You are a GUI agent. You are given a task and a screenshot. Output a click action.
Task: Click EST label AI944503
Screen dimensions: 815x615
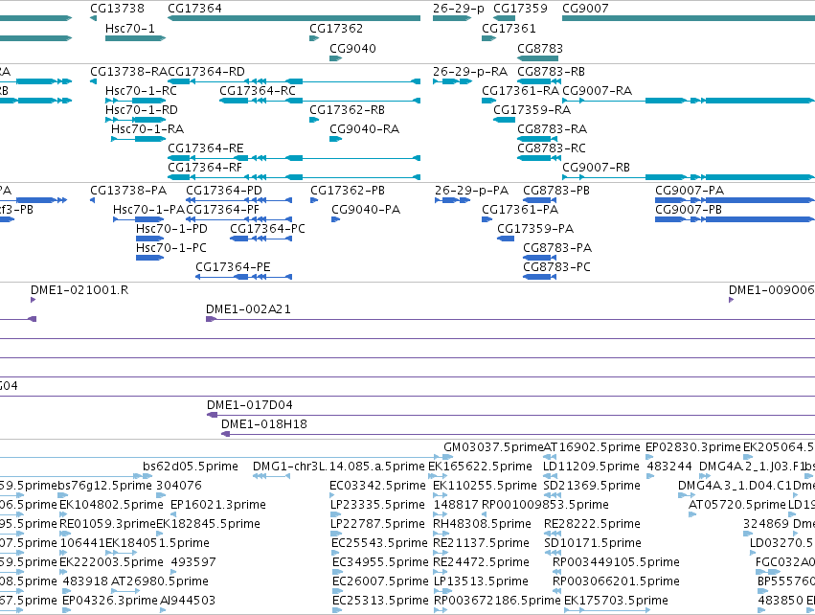tap(188, 600)
